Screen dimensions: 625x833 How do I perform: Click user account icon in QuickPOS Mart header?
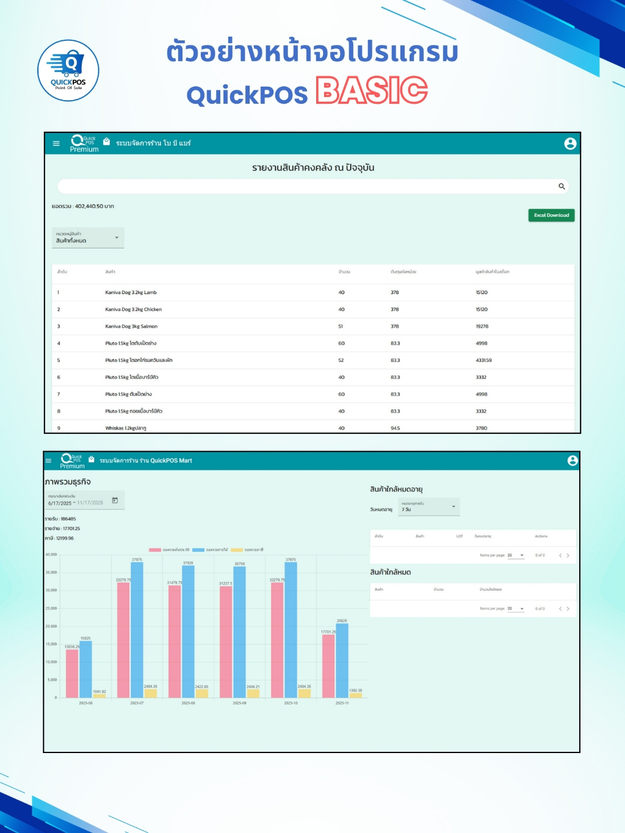[573, 461]
